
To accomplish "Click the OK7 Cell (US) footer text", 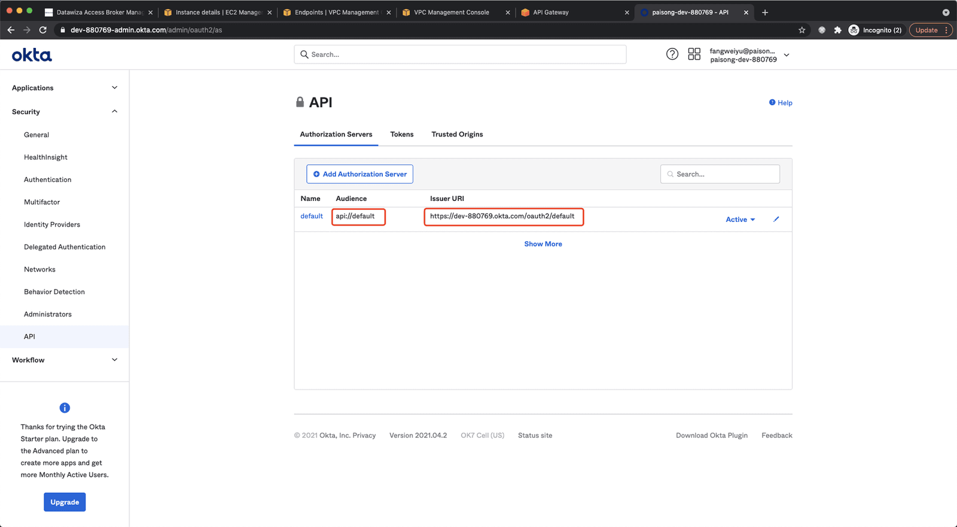I will (x=483, y=435).
